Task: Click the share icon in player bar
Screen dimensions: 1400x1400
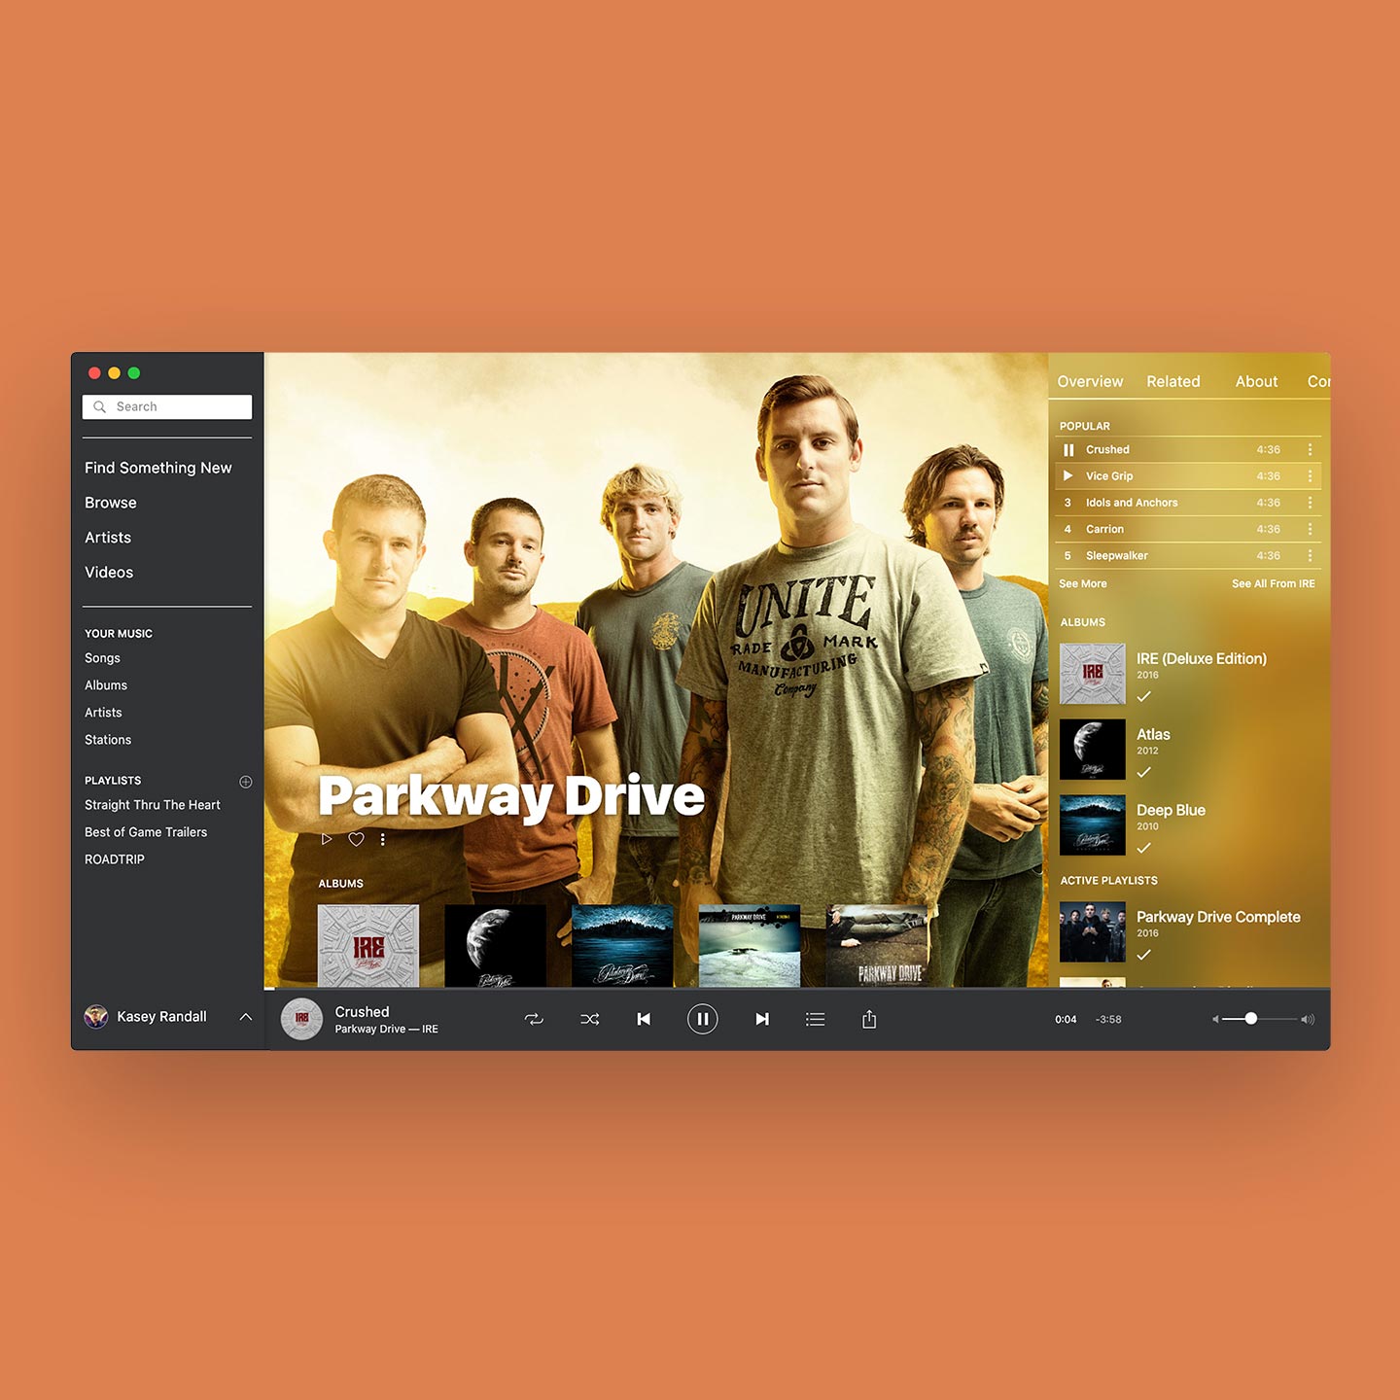Action: tap(869, 1019)
